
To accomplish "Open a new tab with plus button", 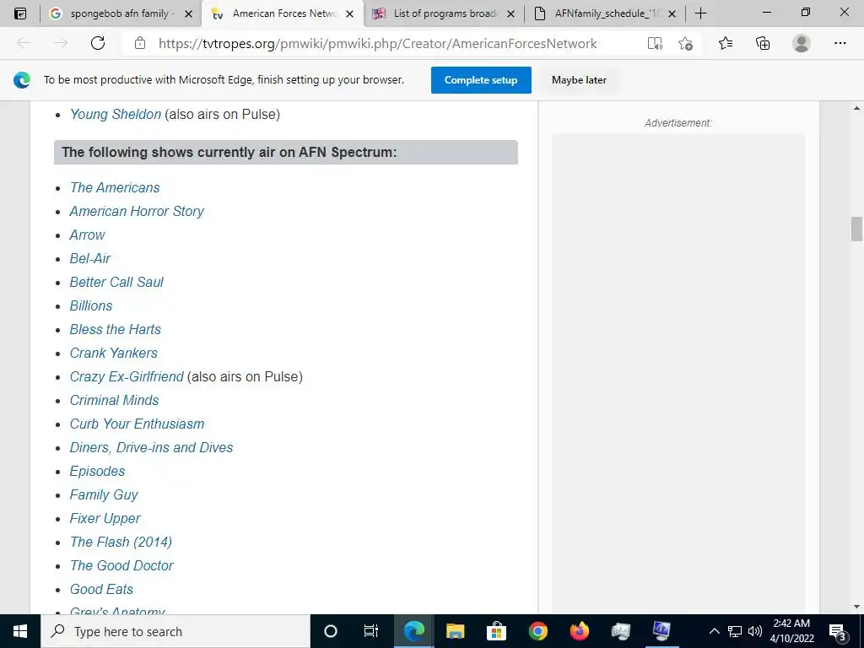I will pyautogui.click(x=700, y=13).
